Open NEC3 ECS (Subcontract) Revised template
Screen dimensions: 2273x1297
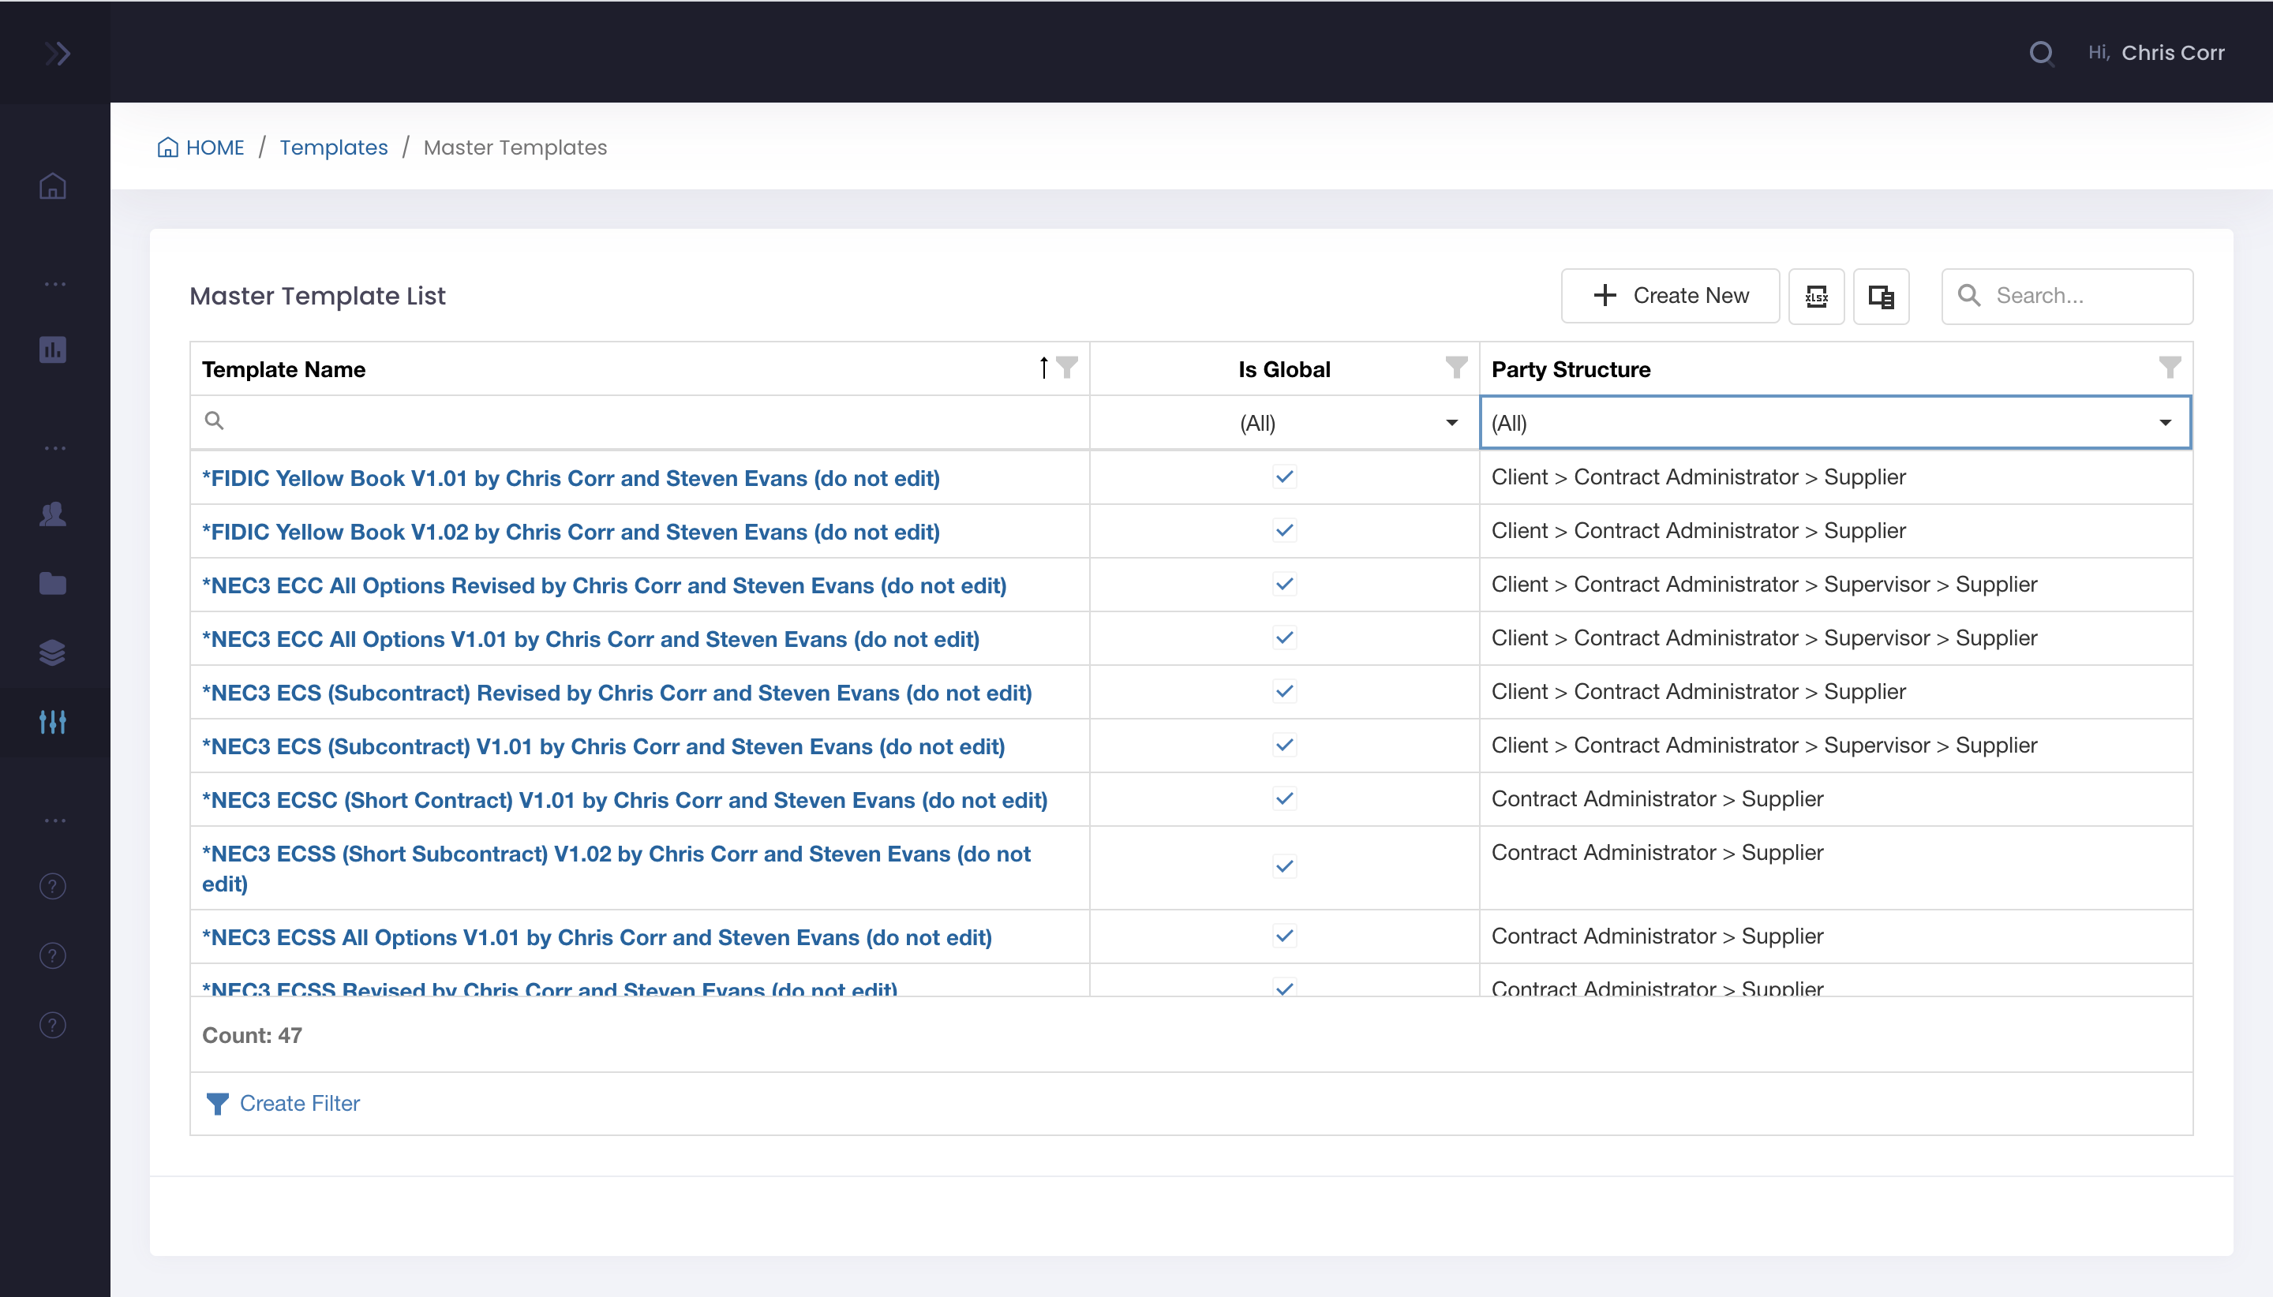coord(616,692)
